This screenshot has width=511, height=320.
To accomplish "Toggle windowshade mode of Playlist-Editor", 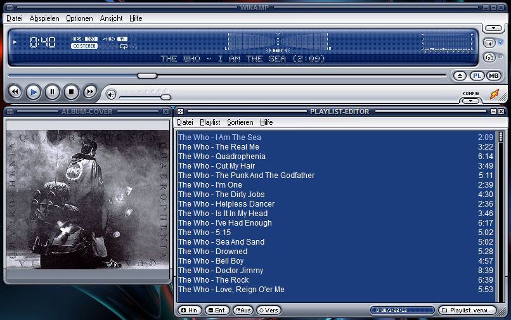I will [493, 112].
